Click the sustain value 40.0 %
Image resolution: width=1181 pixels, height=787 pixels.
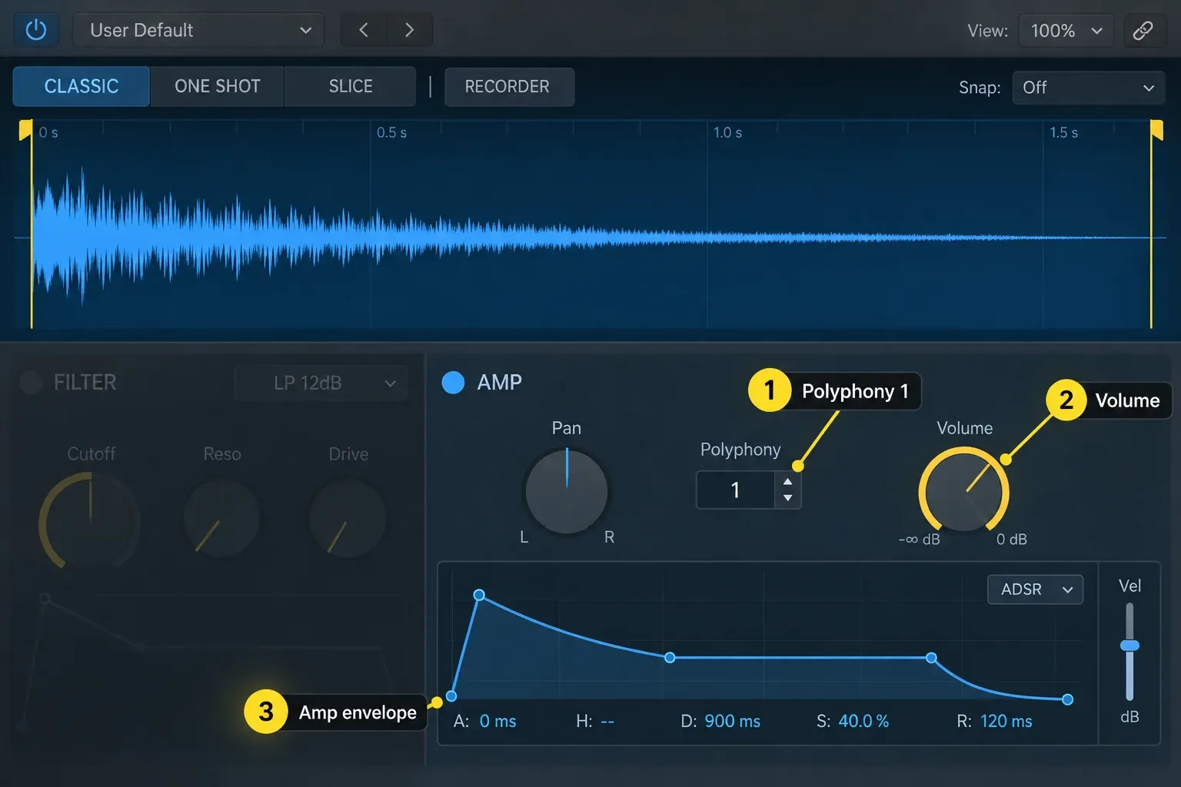[863, 722]
